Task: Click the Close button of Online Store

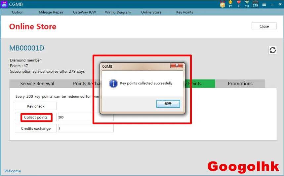Action: (264, 26)
